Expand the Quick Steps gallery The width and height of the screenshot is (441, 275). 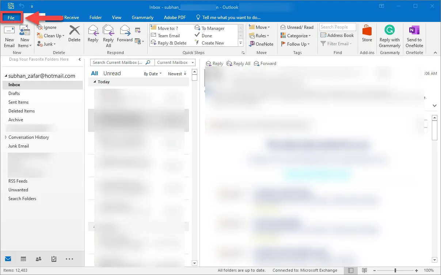[x=240, y=43]
